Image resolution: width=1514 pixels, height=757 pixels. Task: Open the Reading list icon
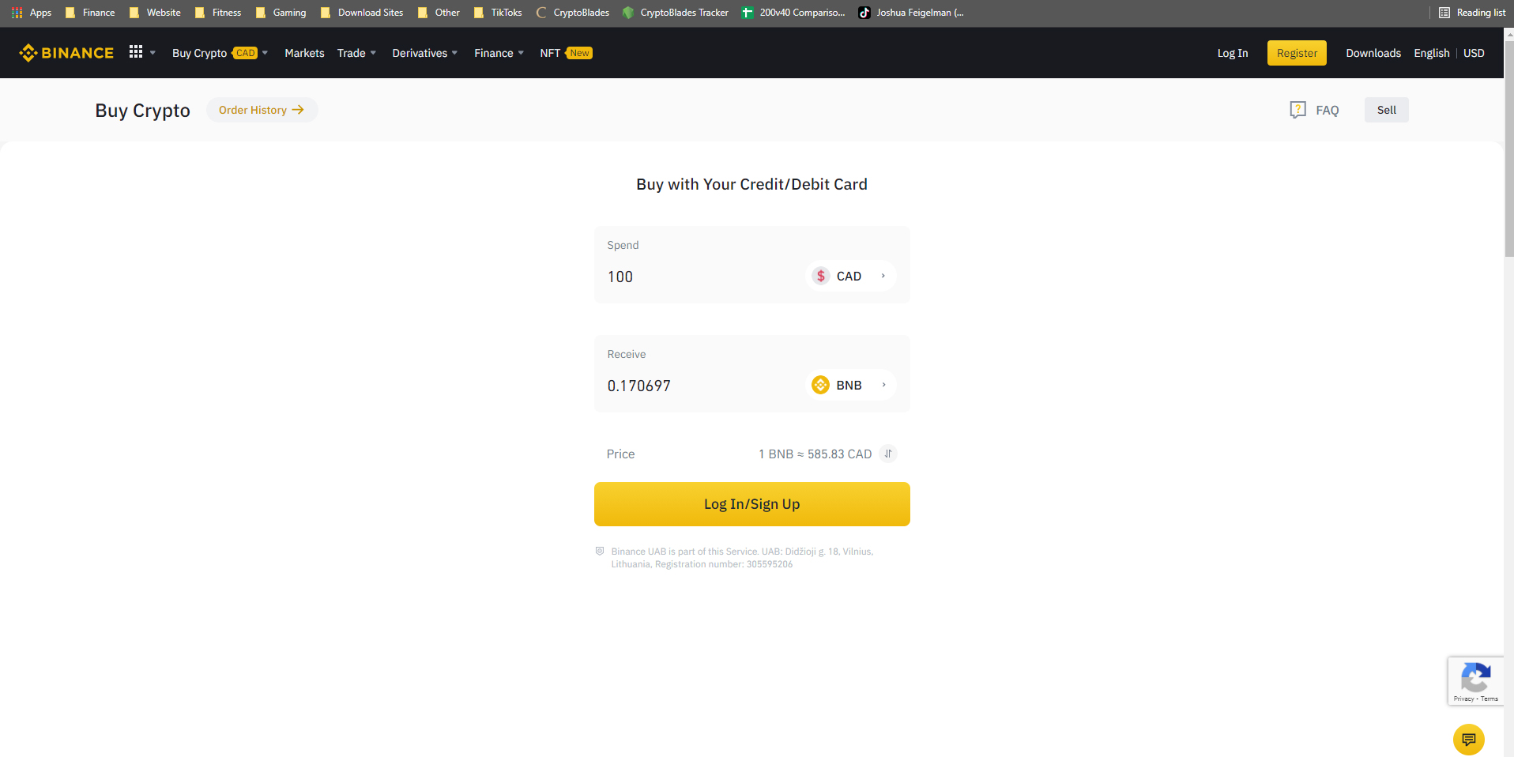tap(1444, 13)
